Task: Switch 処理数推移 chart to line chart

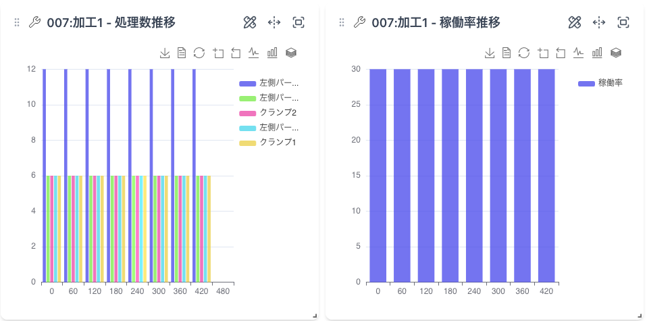Action: click(x=254, y=53)
